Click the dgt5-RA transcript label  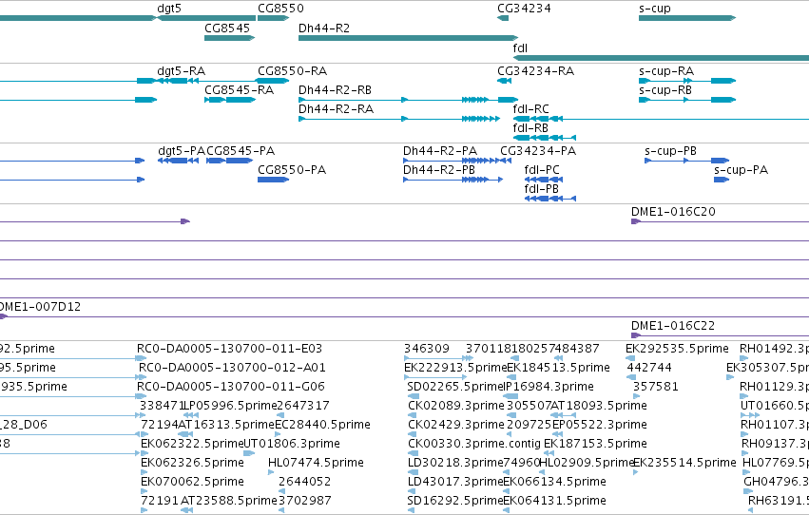[x=181, y=71]
